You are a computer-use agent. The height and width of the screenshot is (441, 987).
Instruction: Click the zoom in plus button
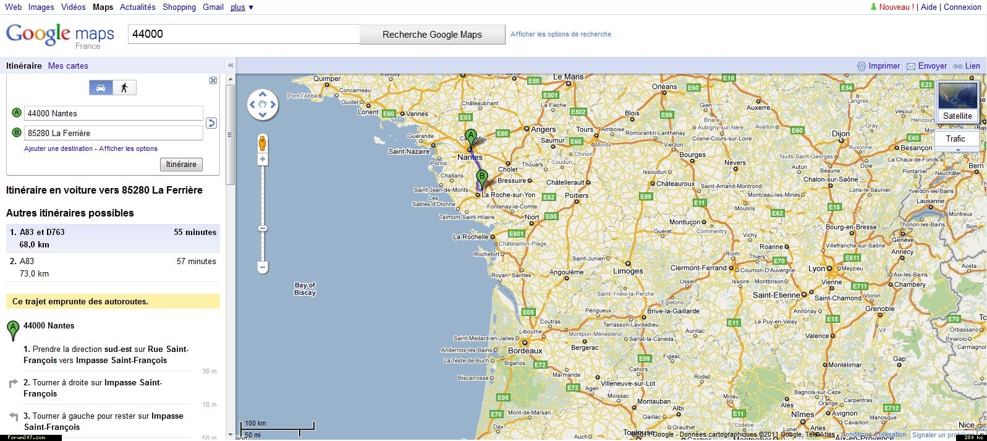263,160
